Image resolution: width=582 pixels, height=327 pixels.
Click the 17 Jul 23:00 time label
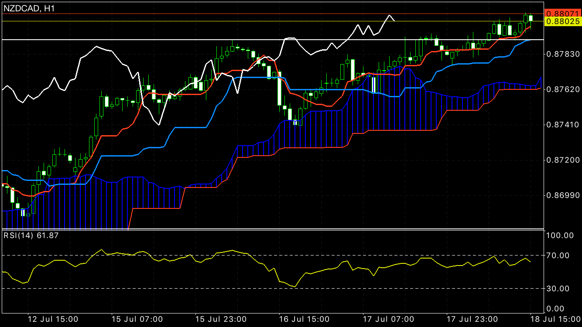pos(472,319)
